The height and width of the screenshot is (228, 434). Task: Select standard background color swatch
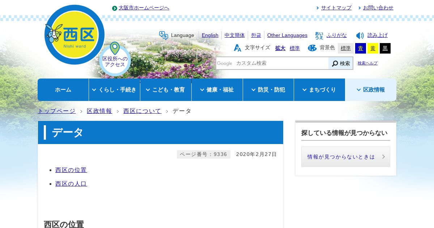point(346,48)
